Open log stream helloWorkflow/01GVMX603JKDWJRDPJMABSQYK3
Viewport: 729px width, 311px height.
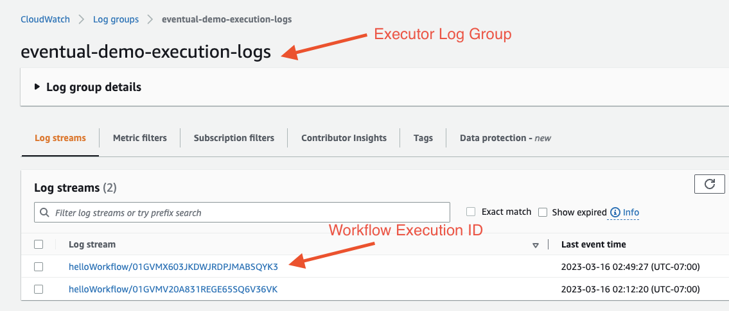pos(173,267)
